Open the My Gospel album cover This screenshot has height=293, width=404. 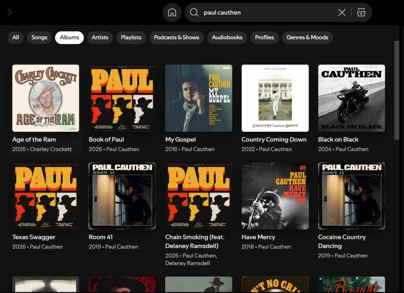tap(198, 98)
